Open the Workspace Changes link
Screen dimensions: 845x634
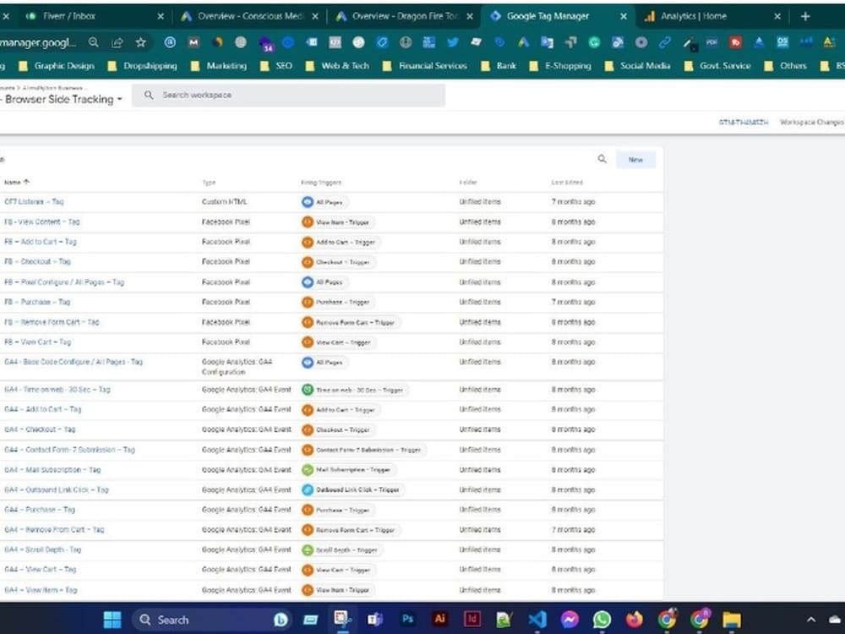811,123
